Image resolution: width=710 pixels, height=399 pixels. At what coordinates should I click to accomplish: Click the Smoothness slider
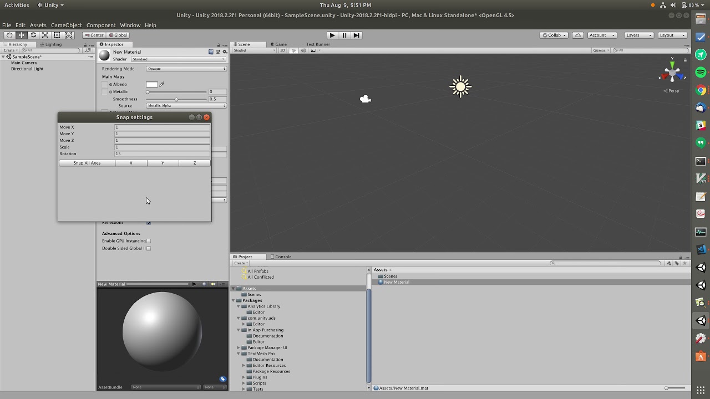click(177, 99)
